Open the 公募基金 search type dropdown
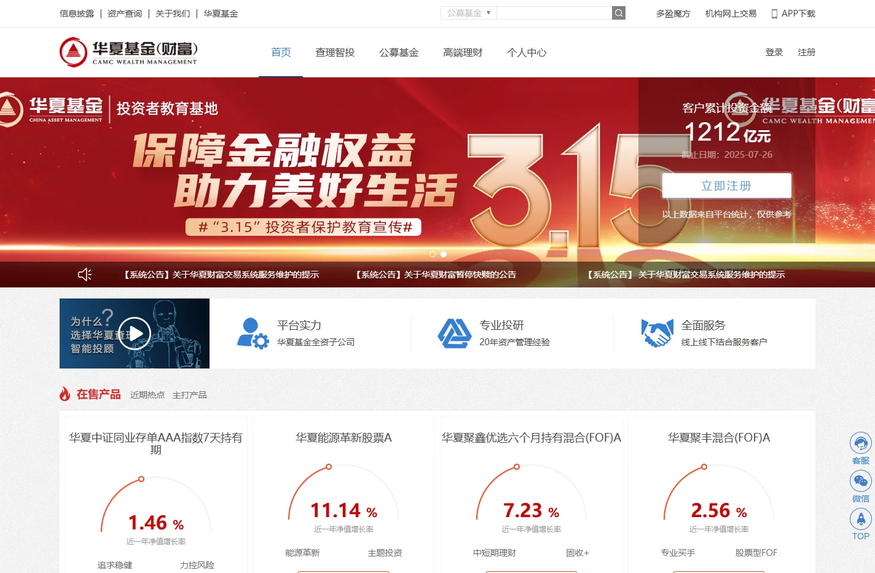 (x=468, y=13)
